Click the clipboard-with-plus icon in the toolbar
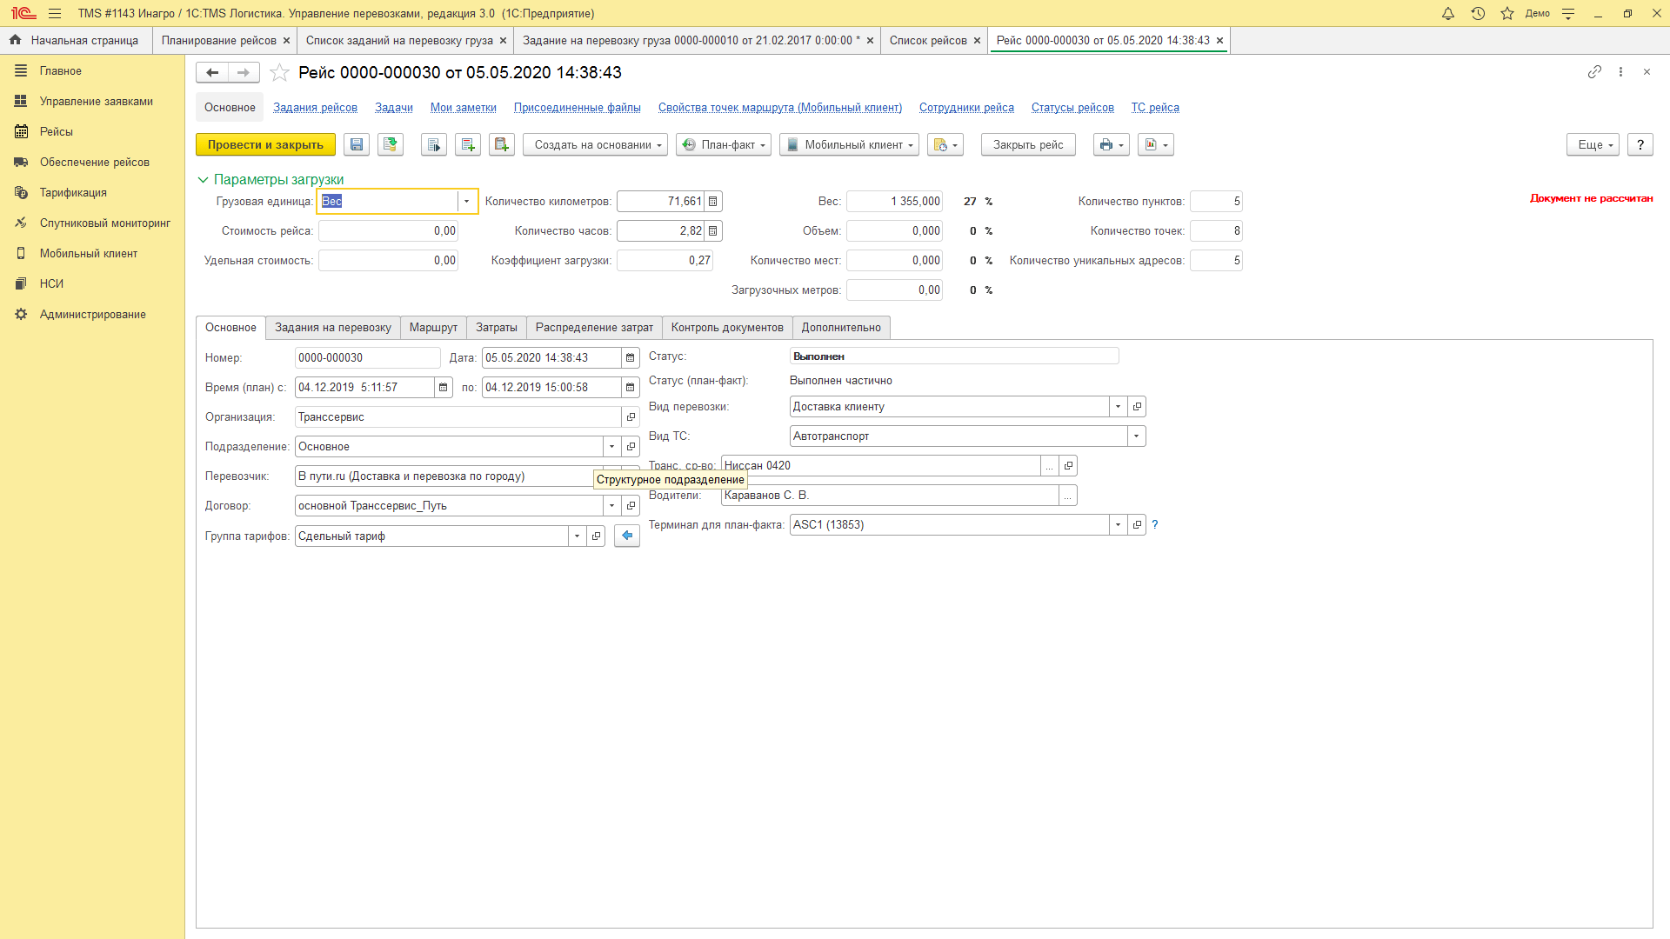The image size is (1670, 939). [x=502, y=145]
